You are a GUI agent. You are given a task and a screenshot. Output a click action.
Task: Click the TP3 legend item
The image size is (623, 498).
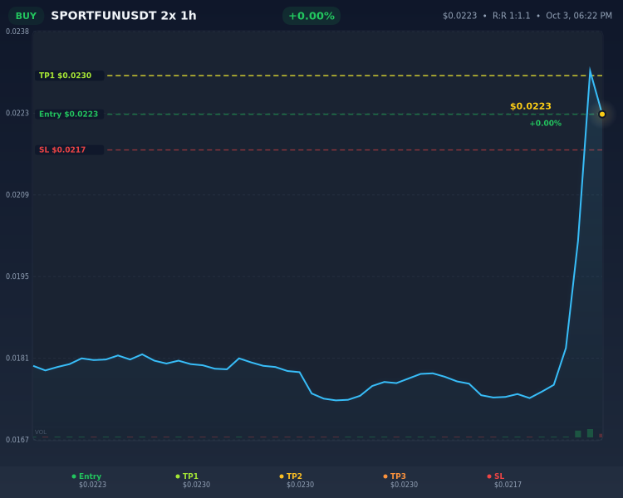tap(400, 480)
